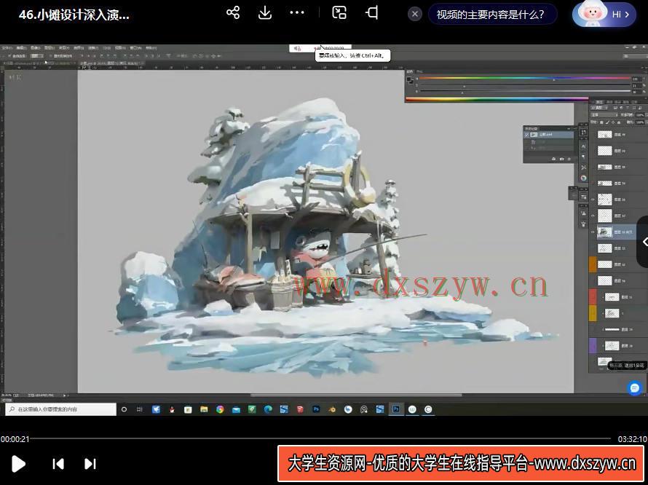Viewport: 648px width, 485px height.
Task: Open Blender from taskbar
Action: (332, 409)
